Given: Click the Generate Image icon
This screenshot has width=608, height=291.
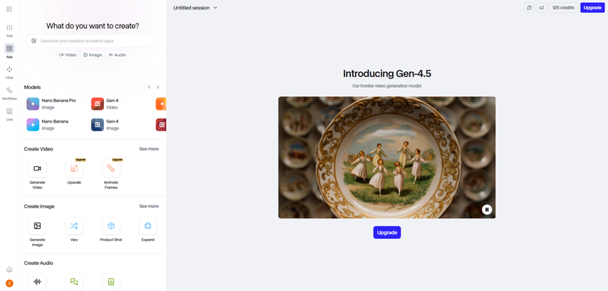Looking at the screenshot, I should coord(37,226).
